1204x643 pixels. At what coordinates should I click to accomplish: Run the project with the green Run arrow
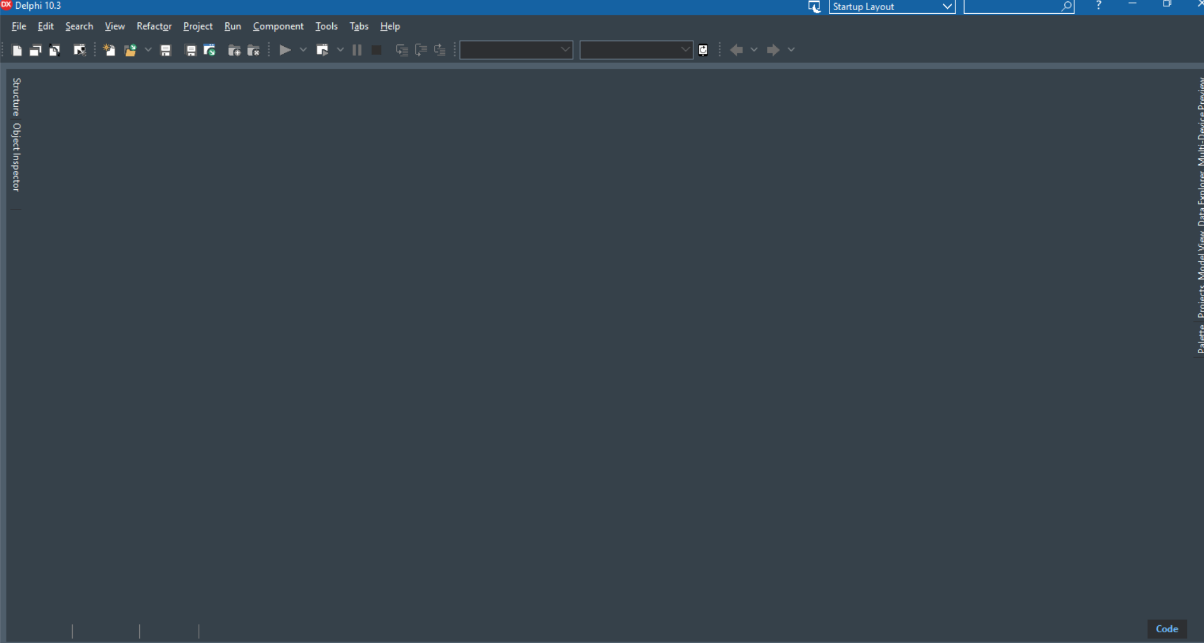[285, 50]
